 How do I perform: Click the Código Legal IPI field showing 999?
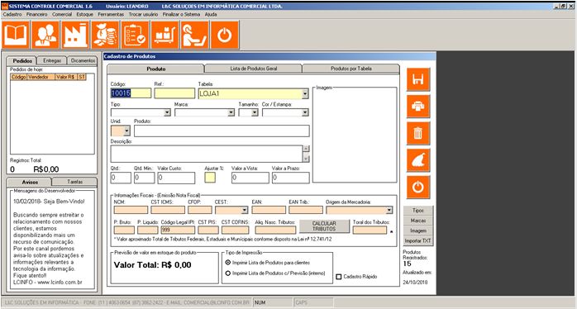[x=178, y=230]
